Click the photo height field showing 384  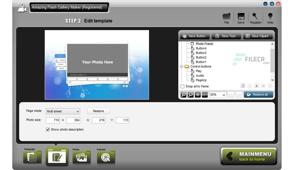point(73,120)
